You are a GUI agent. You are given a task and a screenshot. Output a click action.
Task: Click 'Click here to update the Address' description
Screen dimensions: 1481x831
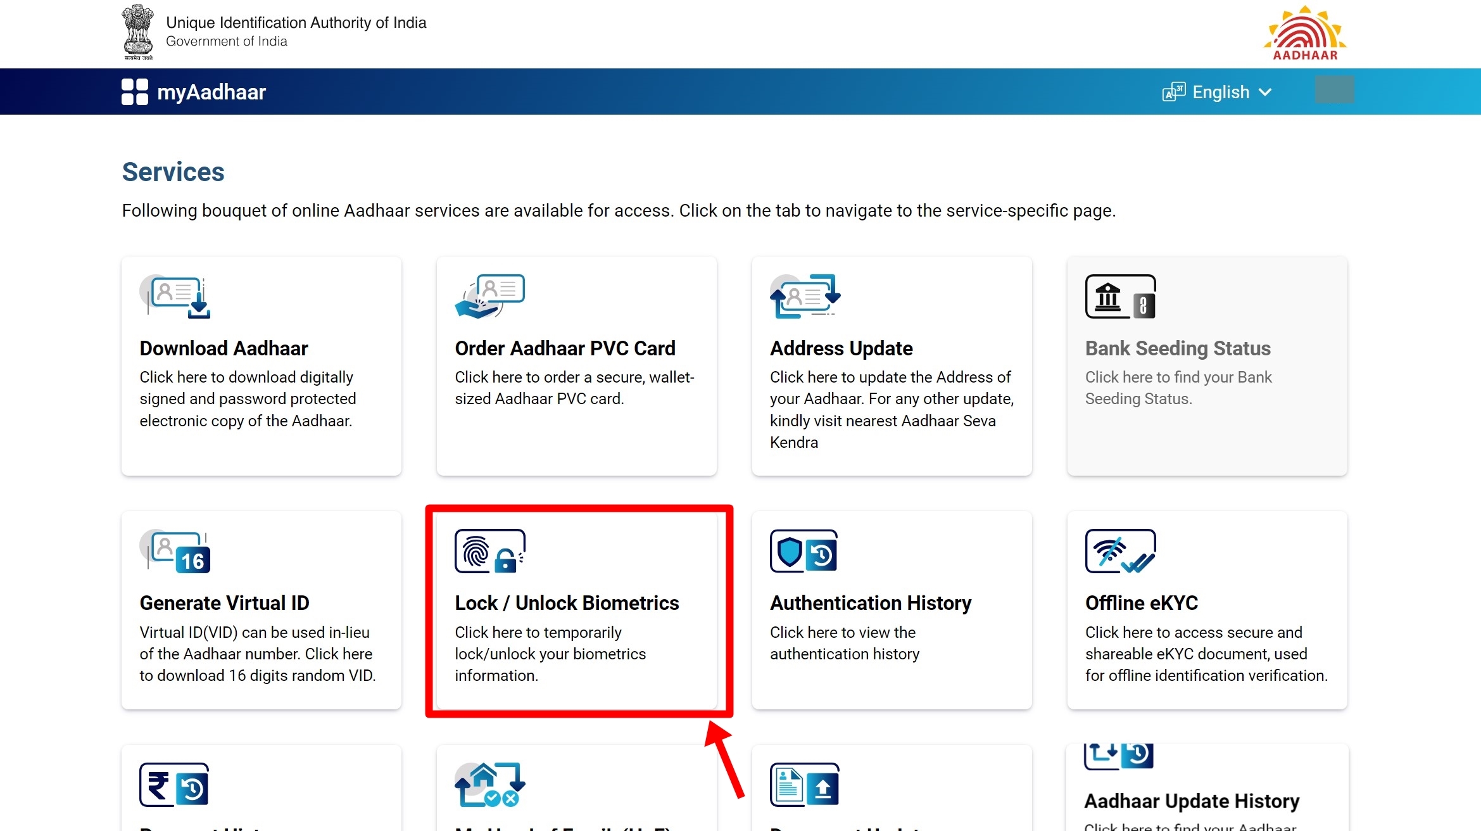point(892,410)
